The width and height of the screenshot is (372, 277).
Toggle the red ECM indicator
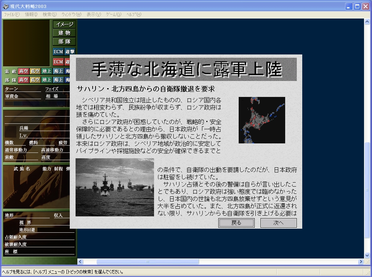click(x=58, y=62)
